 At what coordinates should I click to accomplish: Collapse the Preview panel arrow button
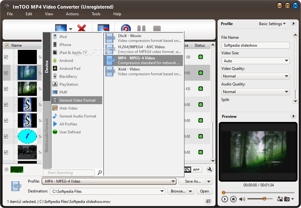coord(293,116)
